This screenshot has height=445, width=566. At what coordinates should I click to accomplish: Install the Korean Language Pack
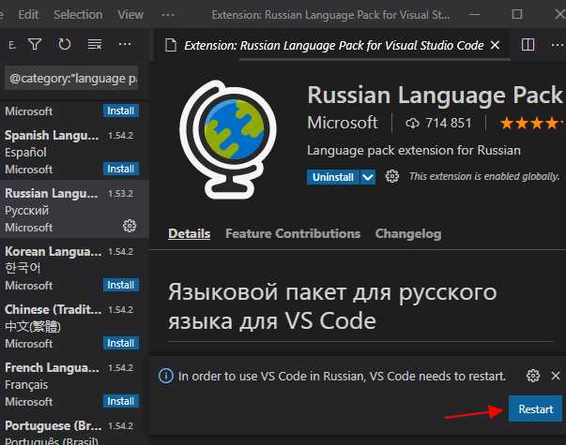pyautogui.click(x=120, y=285)
